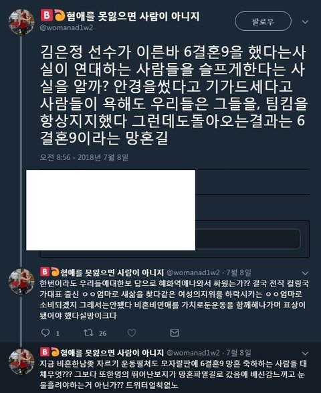Open the 7월 8일 date link on the first reply
The width and height of the screenshot is (321, 393).
click(238, 272)
